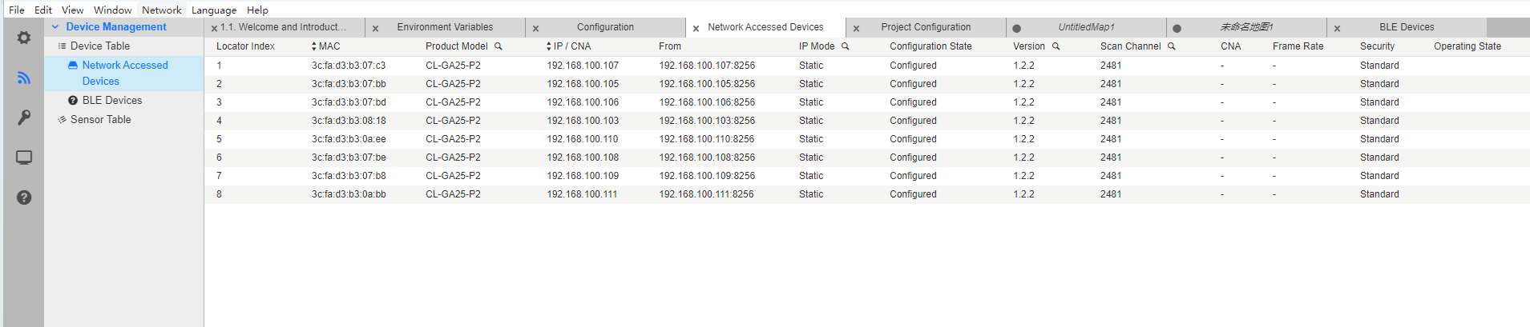This screenshot has height=327, width=1530.
Task: Open the settings gear in the sidebar
Action: click(x=24, y=38)
